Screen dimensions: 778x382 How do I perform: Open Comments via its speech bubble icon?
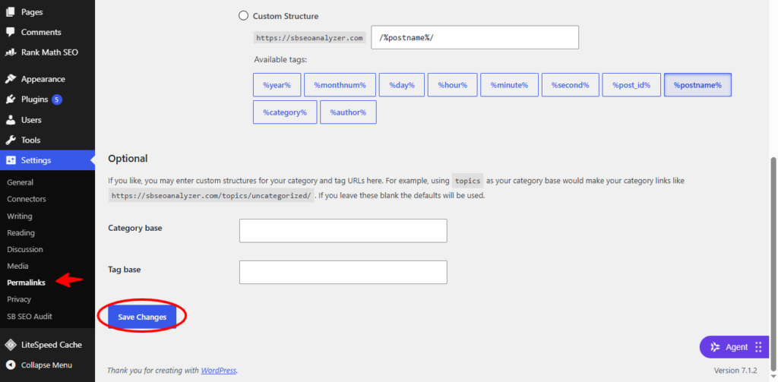[11, 32]
